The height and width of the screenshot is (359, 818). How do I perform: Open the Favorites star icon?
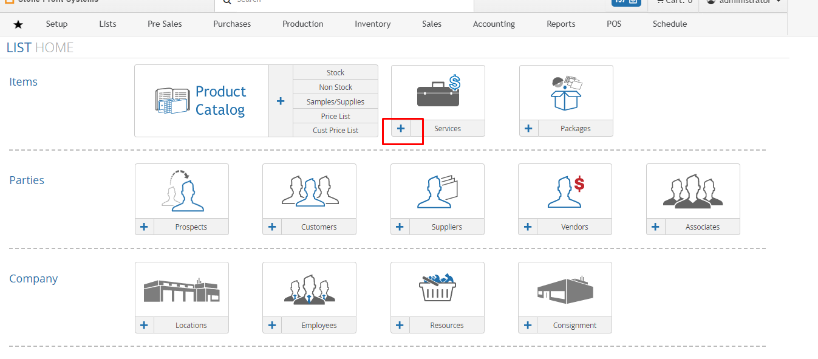(x=18, y=24)
